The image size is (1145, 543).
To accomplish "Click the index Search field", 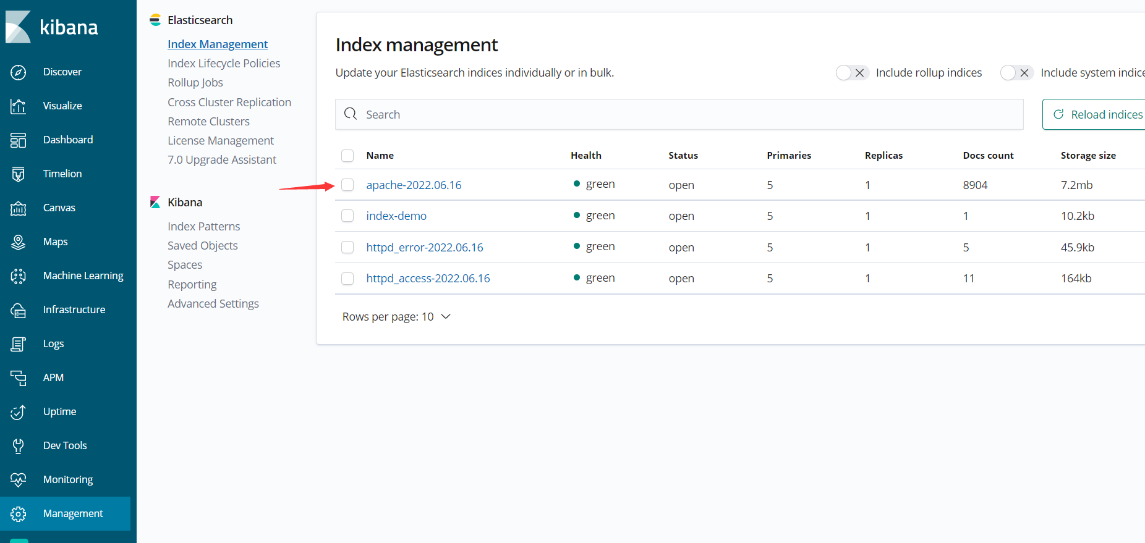I will coord(679,114).
